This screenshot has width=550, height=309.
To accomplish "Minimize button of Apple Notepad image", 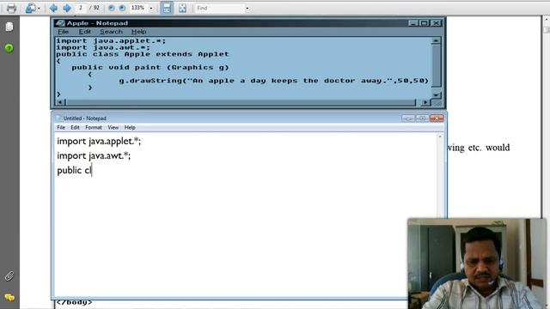I will (x=412, y=23).
